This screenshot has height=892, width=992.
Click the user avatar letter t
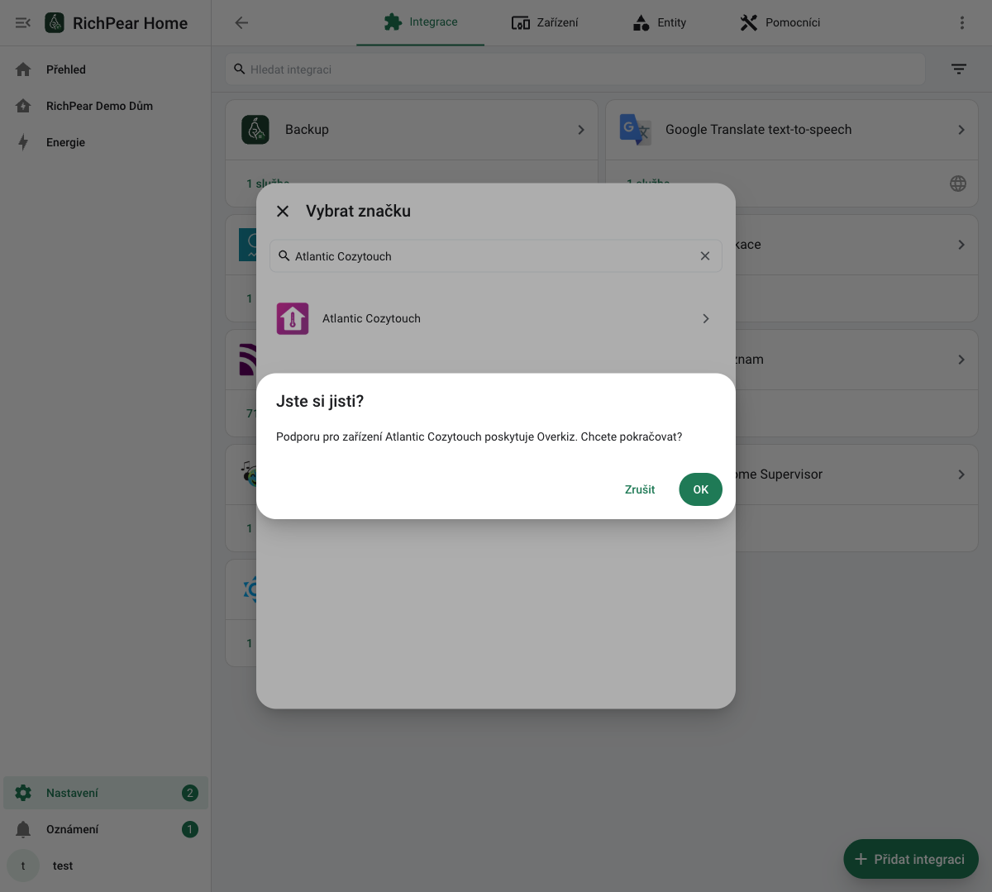[x=23, y=866]
